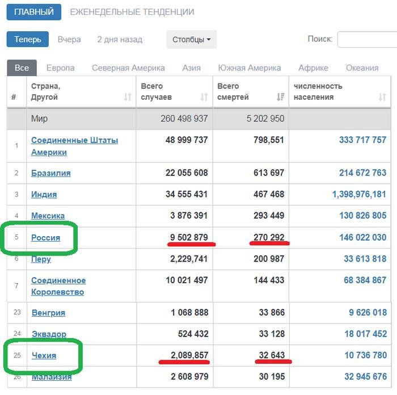Switch to ЕЖЕНЕДЕЛЬНЫЕ ТЕНДЕНЦИИ tab

click(x=132, y=12)
